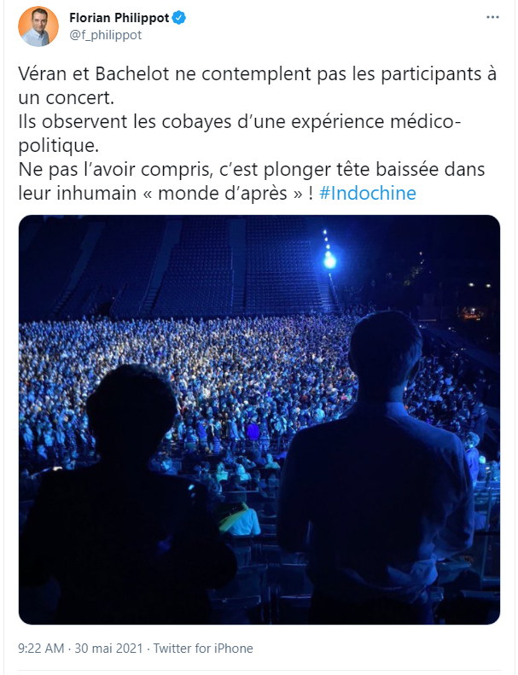The height and width of the screenshot is (675, 518).
Task: Click the quoted phrase monde d'après
Action: pyautogui.click(x=223, y=194)
